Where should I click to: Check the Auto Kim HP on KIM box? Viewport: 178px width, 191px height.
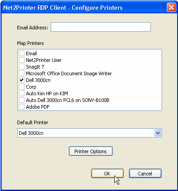tap(21, 93)
